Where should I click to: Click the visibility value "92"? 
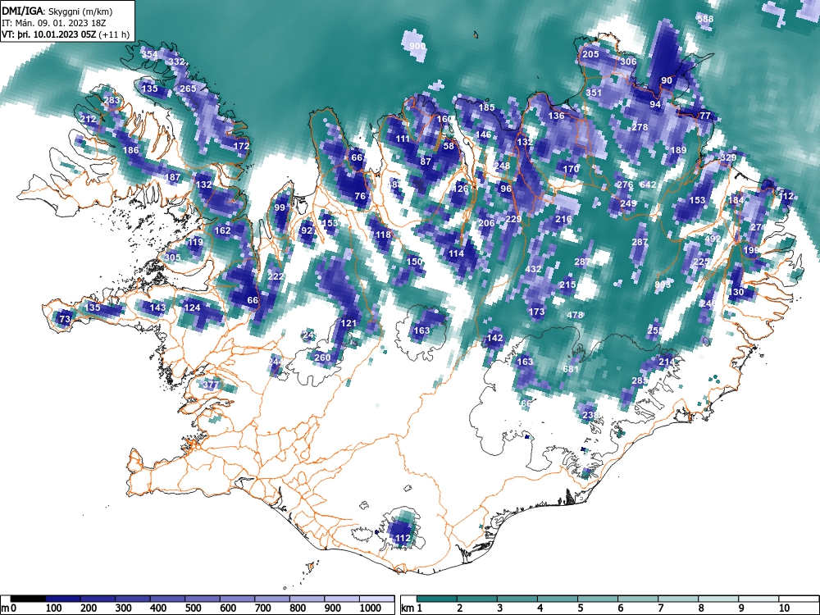tap(307, 230)
